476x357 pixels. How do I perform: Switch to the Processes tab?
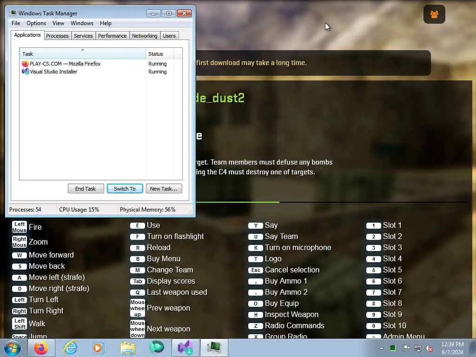pyautogui.click(x=57, y=36)
